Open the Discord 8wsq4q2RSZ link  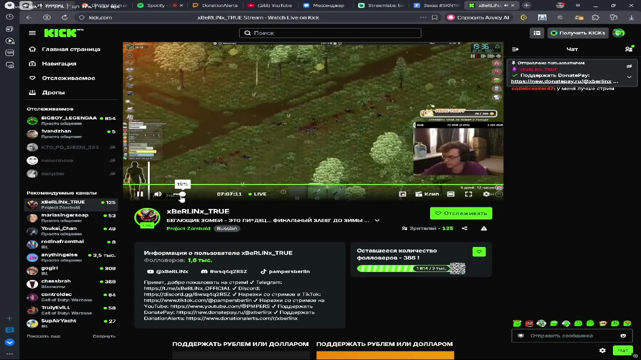click(x=224, y=271)
